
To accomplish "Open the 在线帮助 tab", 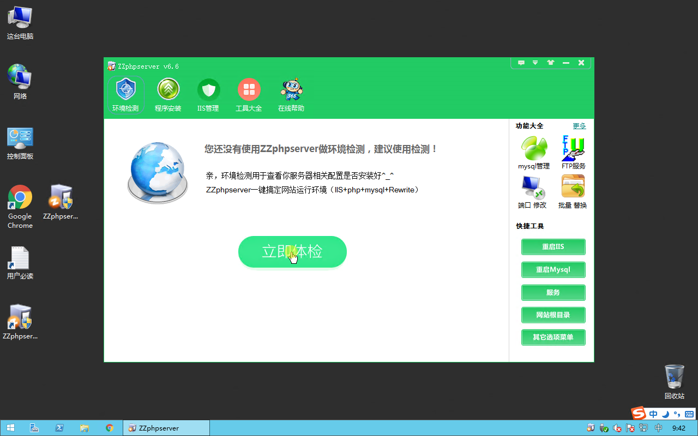I will pos(291,95).
